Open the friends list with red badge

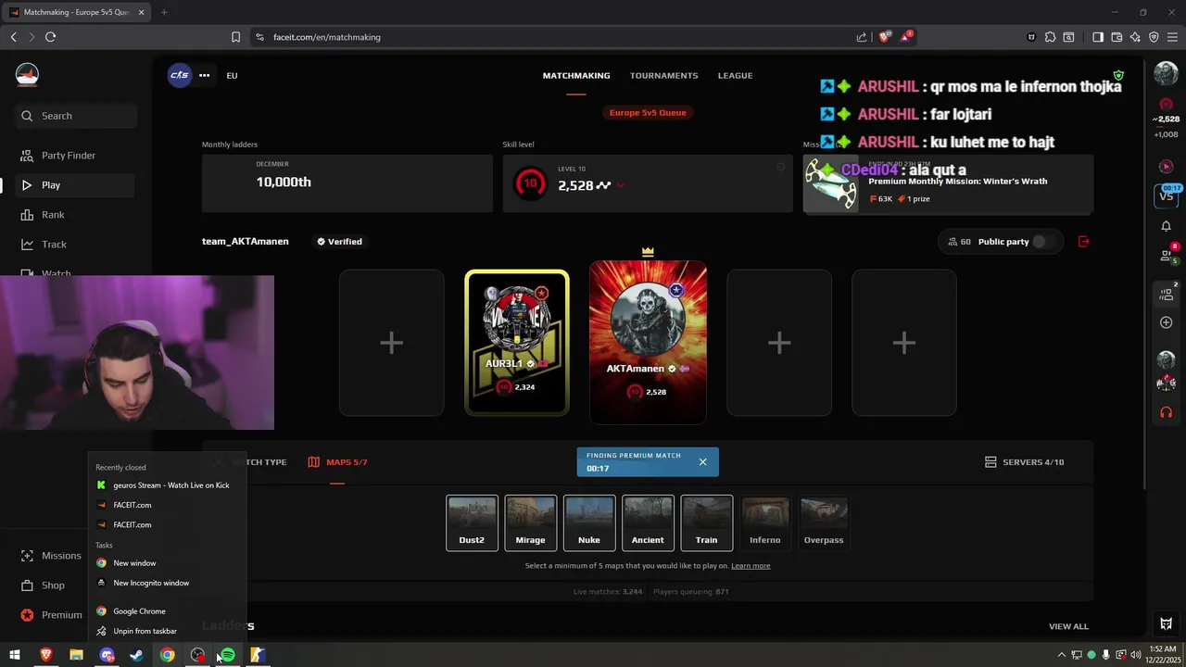(1167, 255)
